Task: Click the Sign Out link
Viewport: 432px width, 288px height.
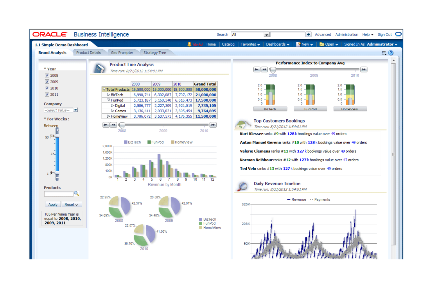Action: tap(384, 34)
